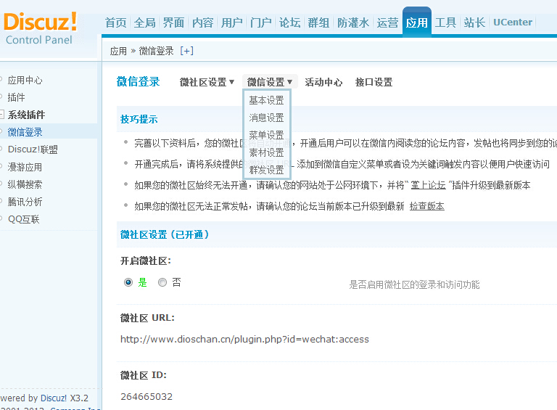This screenshot has width=557, height=410.
Task: Open Discuz!联盟 in the sidebar
Action: coord(33,149)
